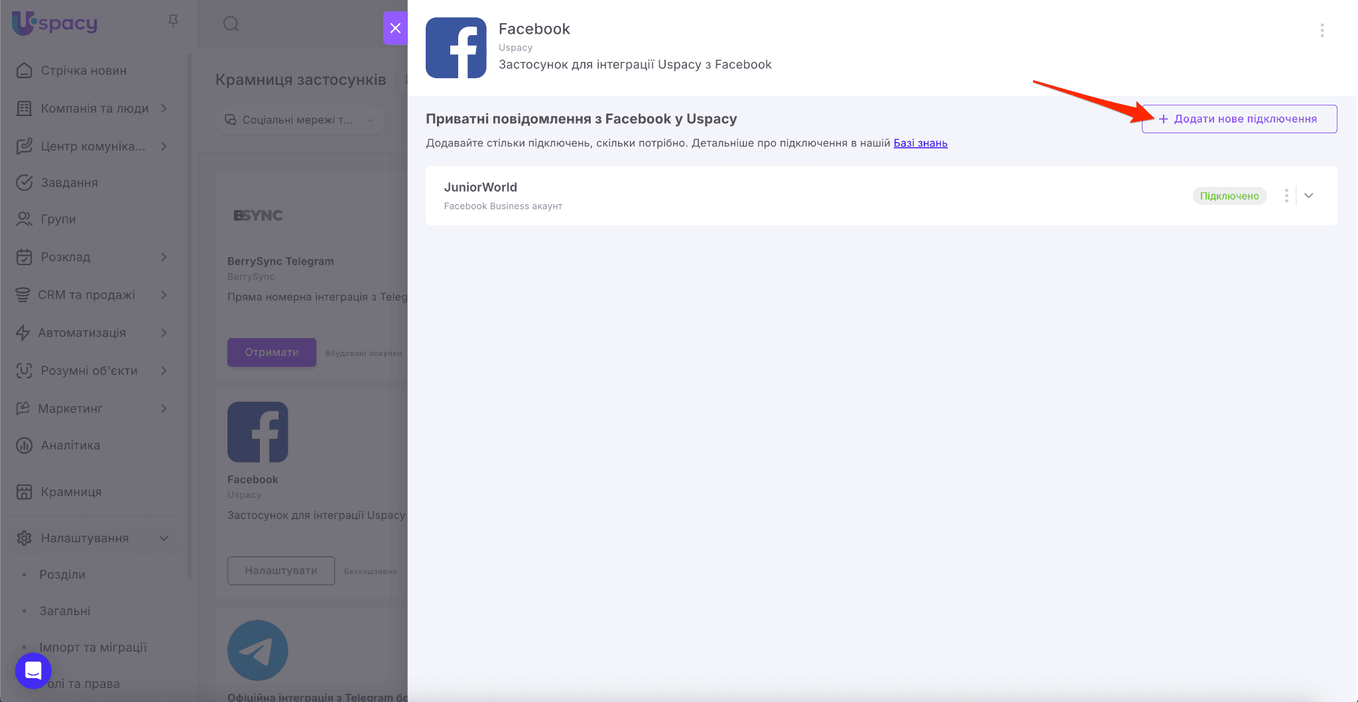This screenshot has width=1358, height=702.
Task: Click the BerrySync logo in the store list
Action: click(x=258, y=215)
